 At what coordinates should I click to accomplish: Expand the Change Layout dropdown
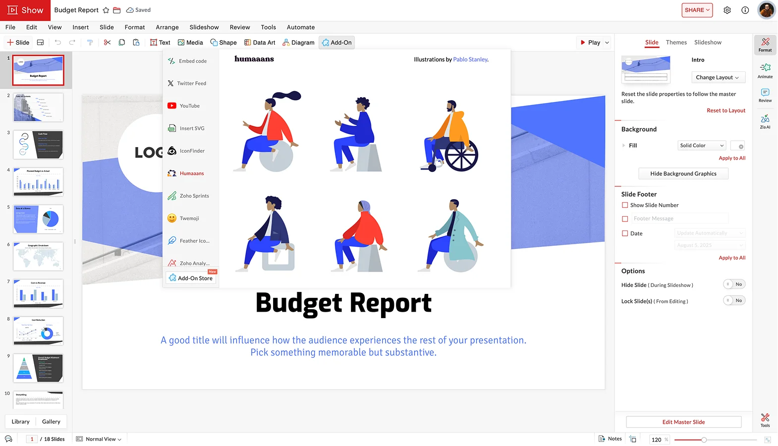(718, 77)
